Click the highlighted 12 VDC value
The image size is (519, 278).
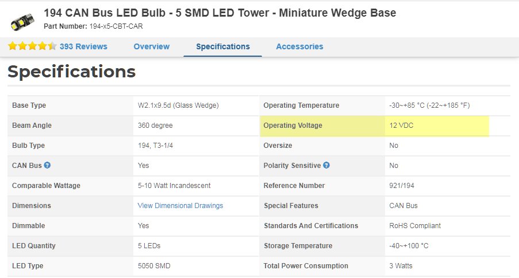click(401, 126)
